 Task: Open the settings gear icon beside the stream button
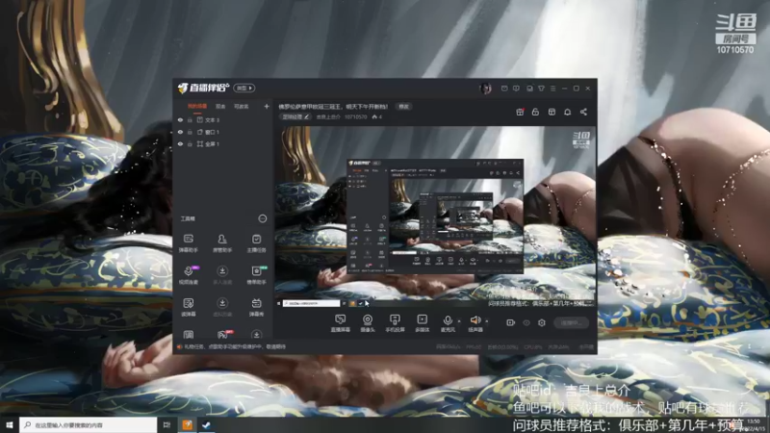pyautogui.click(x=542, y=322)
